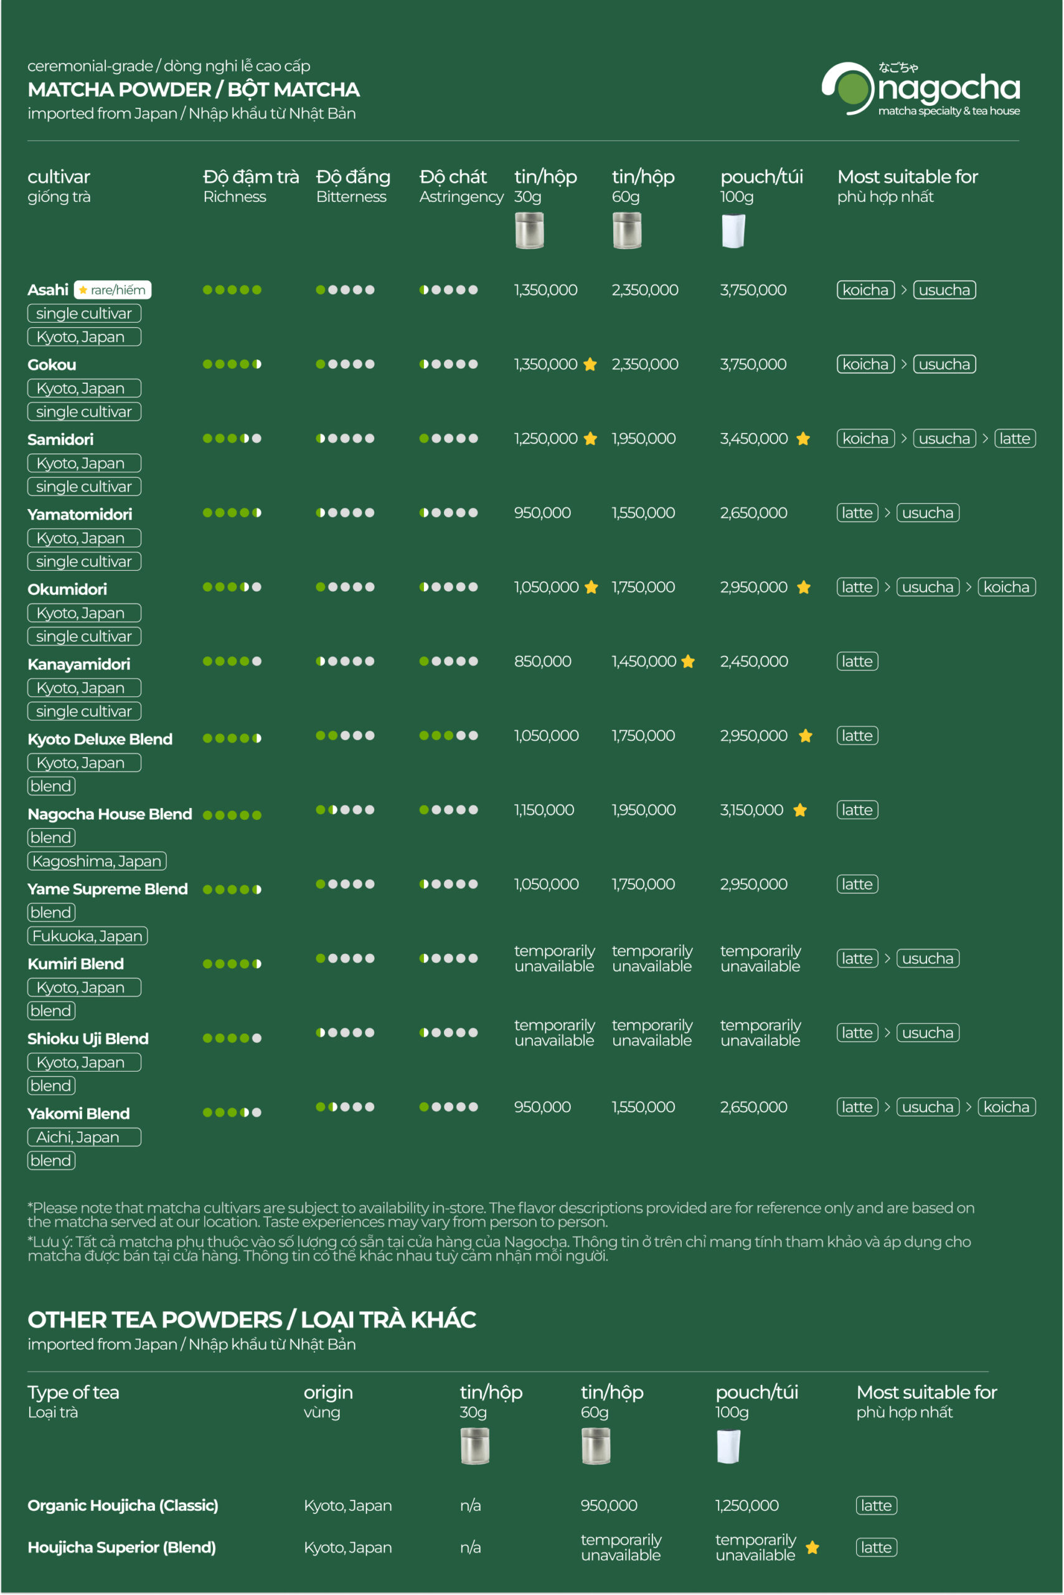Click the 100g pouch image in other teas section

(729, 1446)
